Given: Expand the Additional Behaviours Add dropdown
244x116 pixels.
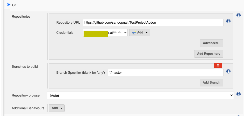Looking at the screenshot, I should pyautogui.click(x=57, y=108).
